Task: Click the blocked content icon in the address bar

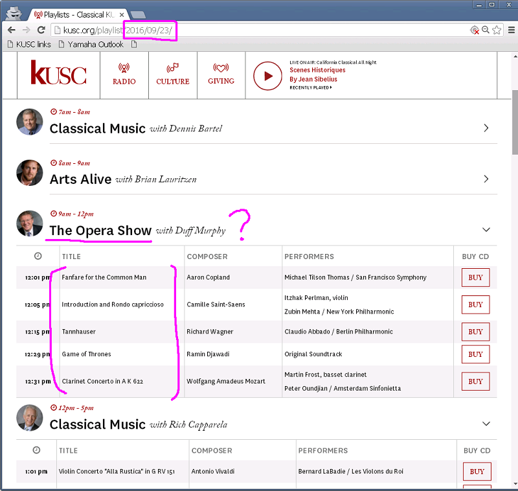Action: click(x=475, y=30)
